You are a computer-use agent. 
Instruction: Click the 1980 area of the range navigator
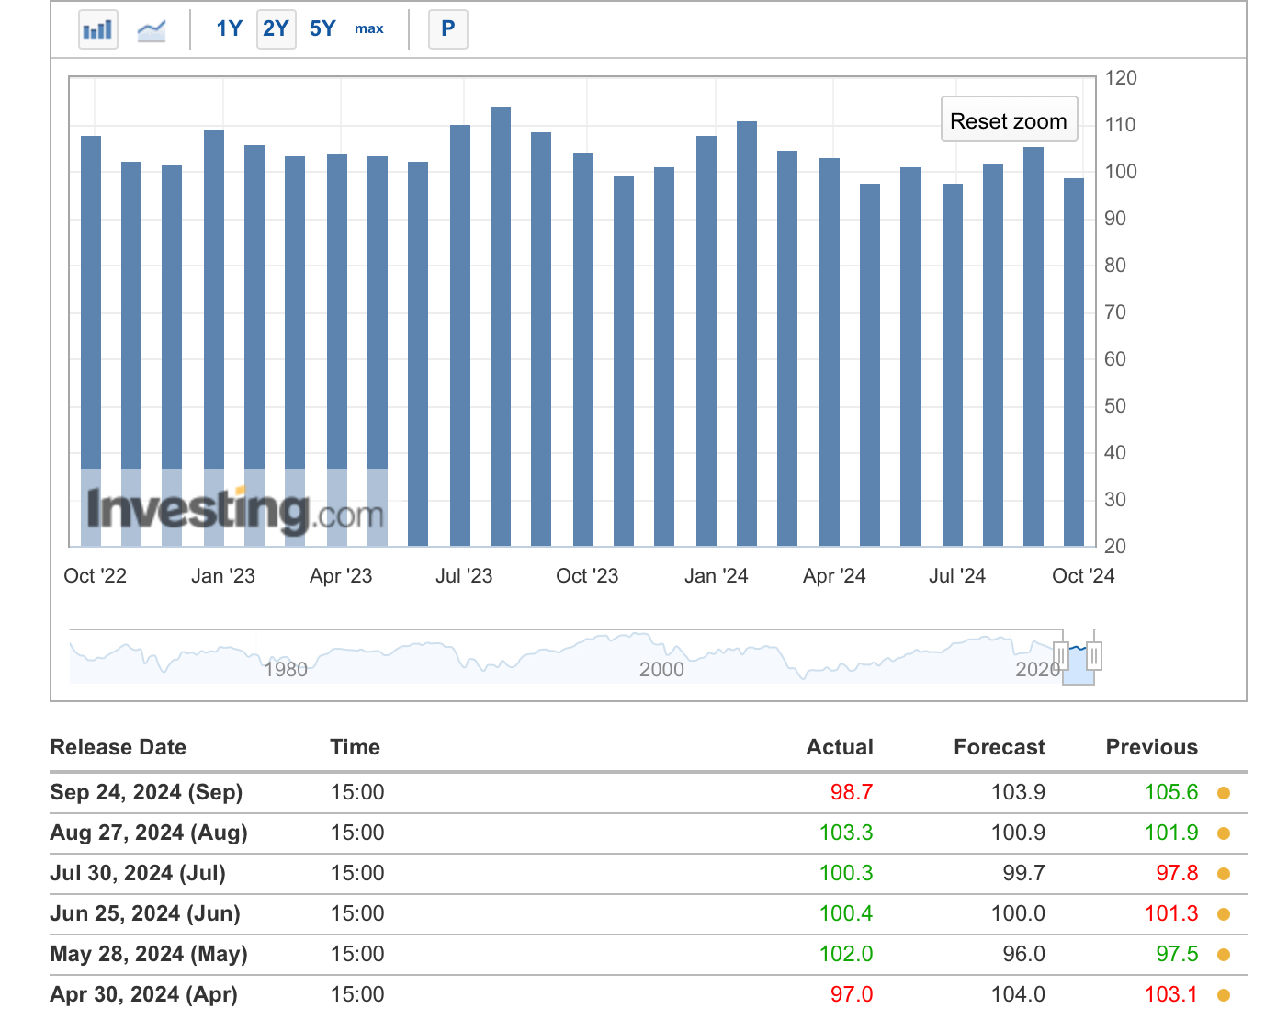[x=286, y=669]
